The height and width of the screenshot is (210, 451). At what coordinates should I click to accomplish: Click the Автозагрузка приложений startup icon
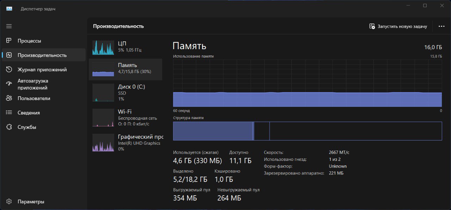9,84
